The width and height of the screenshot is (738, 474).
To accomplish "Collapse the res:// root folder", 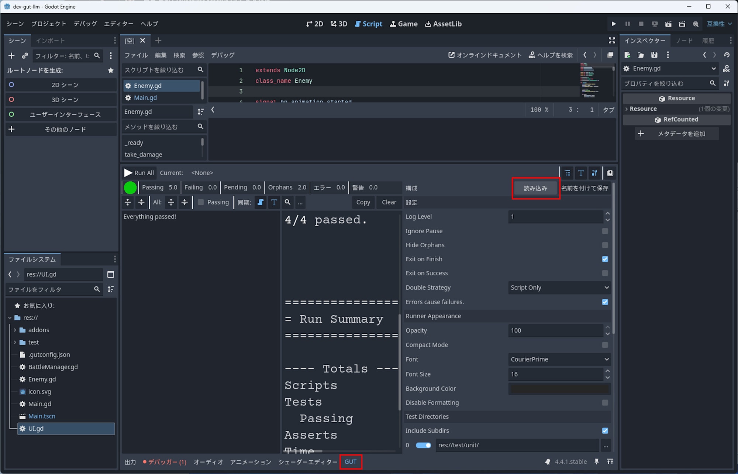I will pos(10,317).
